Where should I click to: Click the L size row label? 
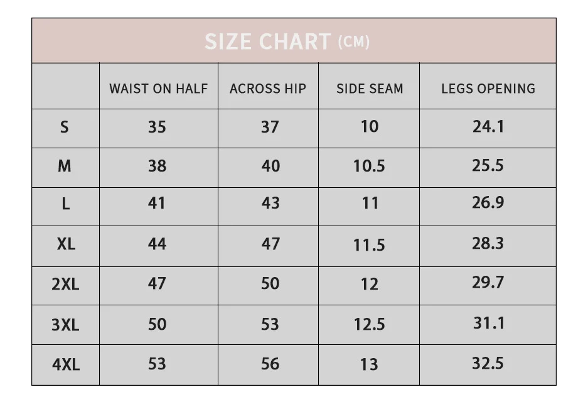pos(65,204)
